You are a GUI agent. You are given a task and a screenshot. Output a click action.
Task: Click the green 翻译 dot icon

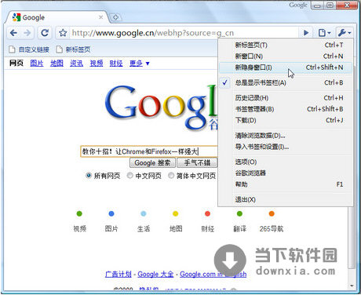click(x=239, y=213)
